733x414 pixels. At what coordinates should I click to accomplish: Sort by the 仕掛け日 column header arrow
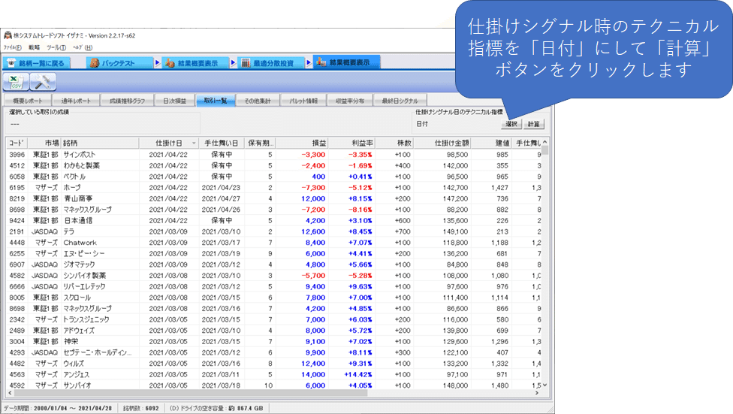tap(194, 144)
